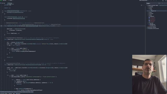Expand the folded import block
This screenshot has height=94, width=167.
(x=9, y=8)
